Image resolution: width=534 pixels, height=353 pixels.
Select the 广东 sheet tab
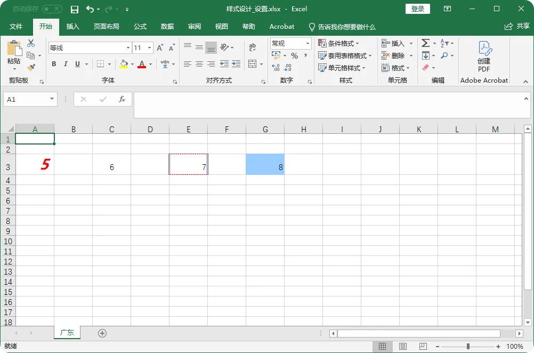tap(67, 333)
